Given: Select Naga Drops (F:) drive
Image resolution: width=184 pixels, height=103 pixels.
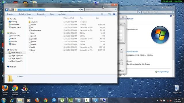Looking at the screenshot, I should 17,61.
